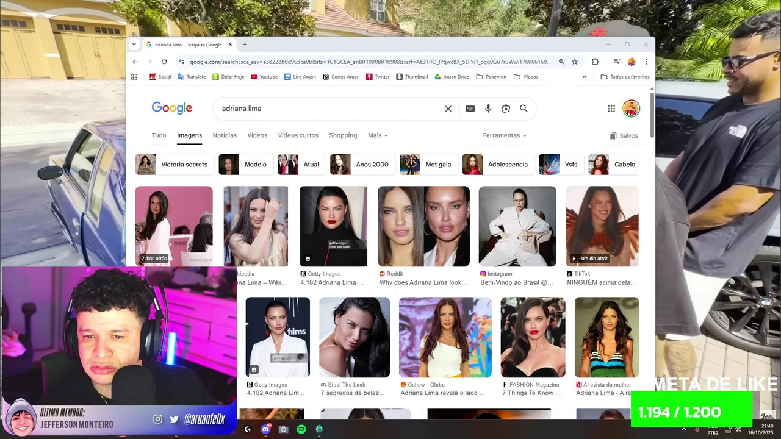Open the Shopping tab
This screenshot has width=781, height=439.
point(343,135)
